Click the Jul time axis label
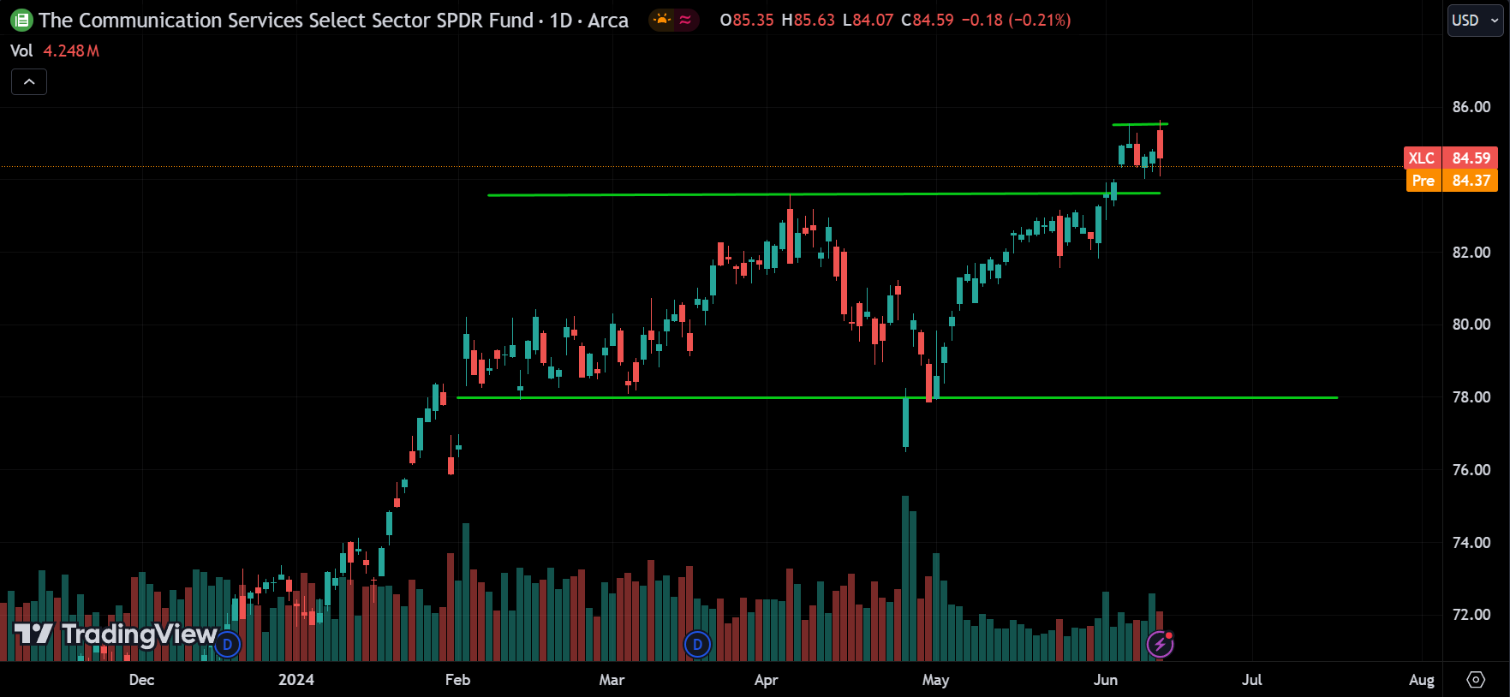 tap(1252, 680)
